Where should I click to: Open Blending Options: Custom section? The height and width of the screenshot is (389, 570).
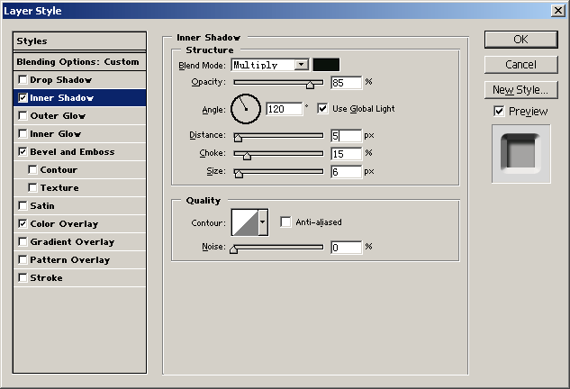(x=79, y=62)
